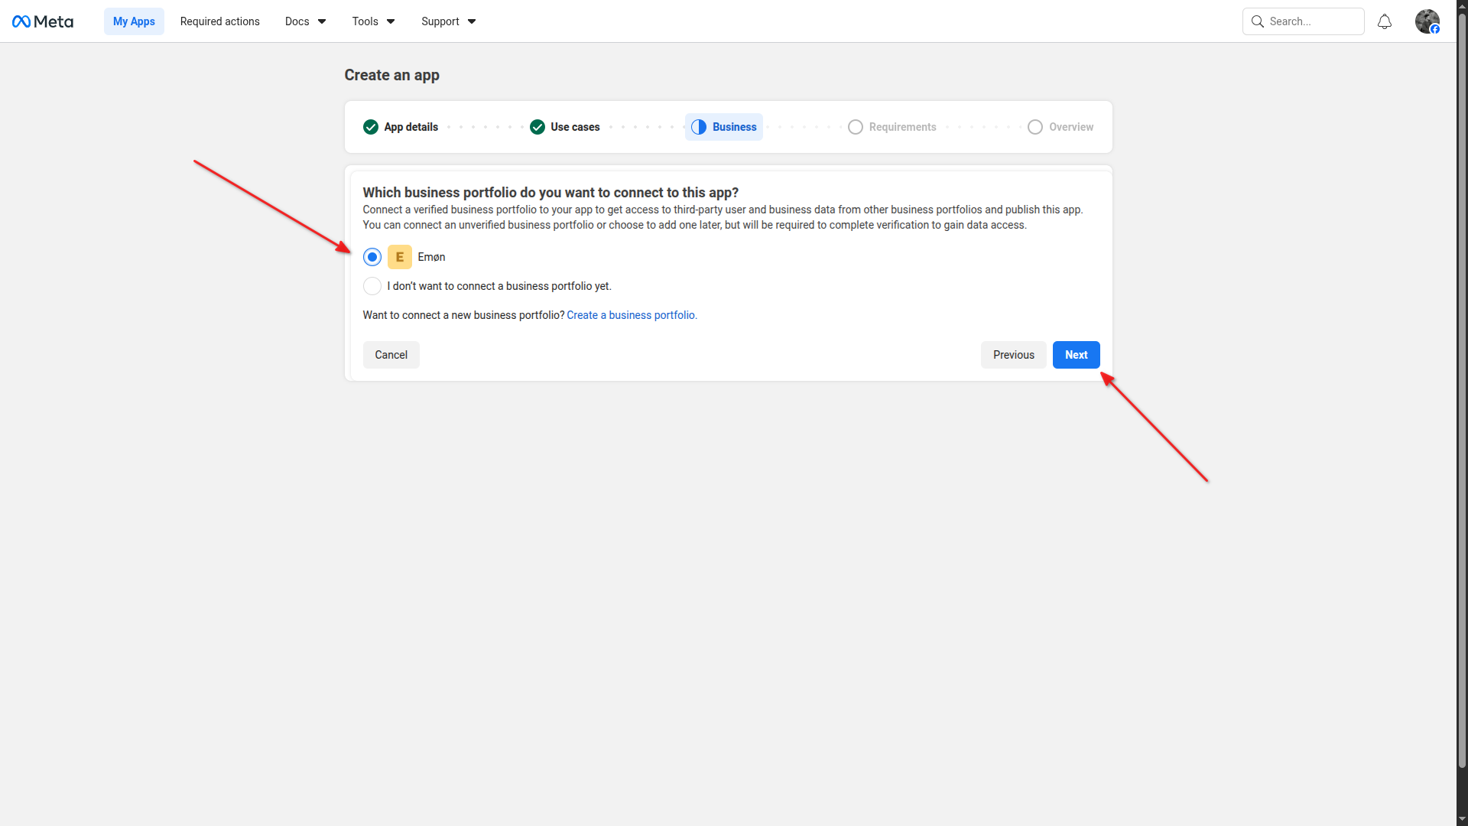Expand the Docs dropdown
The height and width of the screenshot is (826, 1468).
305,21
